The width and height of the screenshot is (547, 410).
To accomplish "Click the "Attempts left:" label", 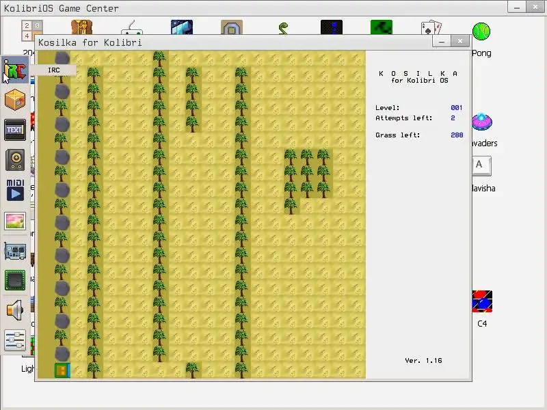I will pyautogui.click(x=403, y=118).
